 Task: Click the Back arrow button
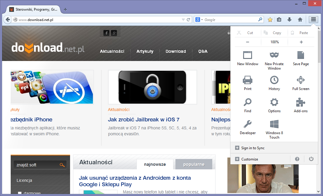click(x=8, y=20)
